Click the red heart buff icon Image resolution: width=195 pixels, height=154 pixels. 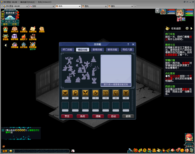(179, 19)
